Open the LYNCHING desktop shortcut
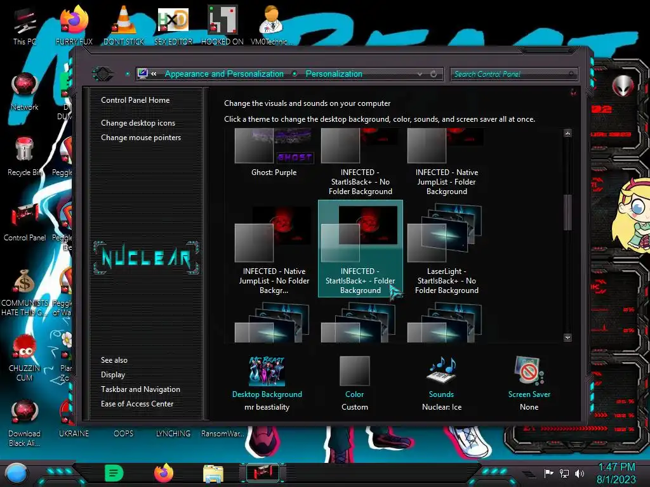This screenshot has height=487, width=650. pos(173,433)
